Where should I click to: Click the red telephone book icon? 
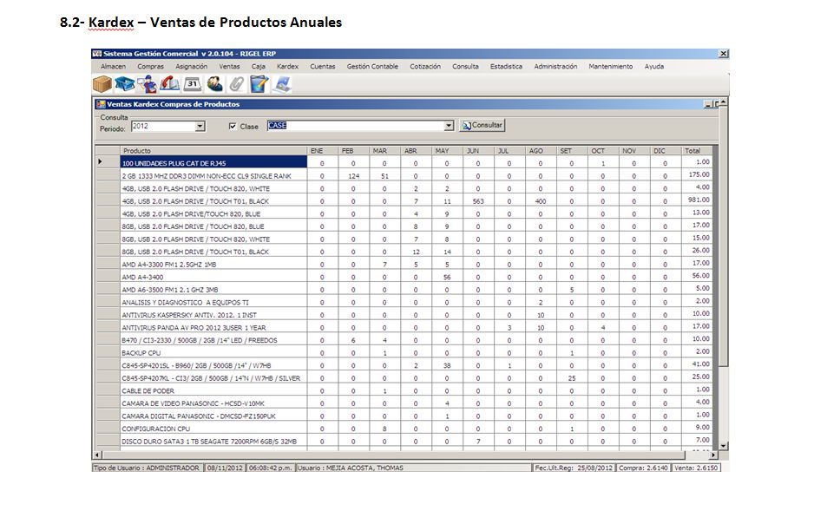170,84
